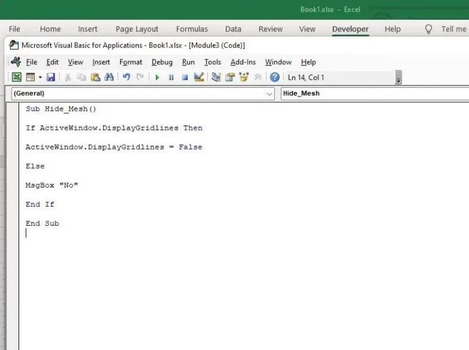
Task: Select the Excel File ribbon tab
Action: click(x=14, y=29)
